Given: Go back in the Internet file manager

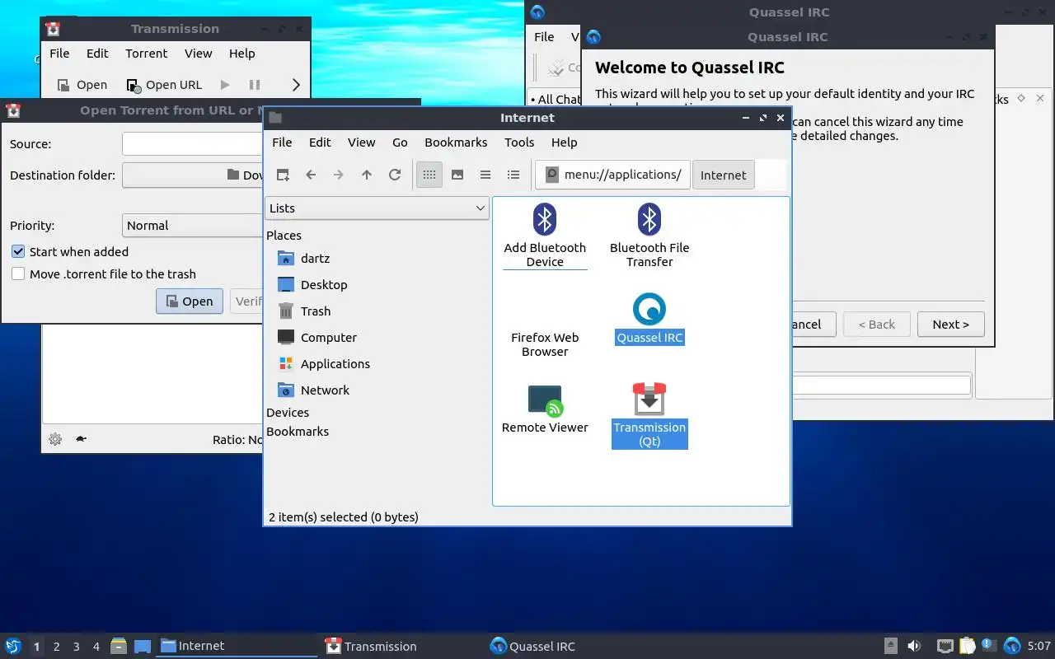Looking at the screenshot, I should pyautogui.click(x=311, y=175).
